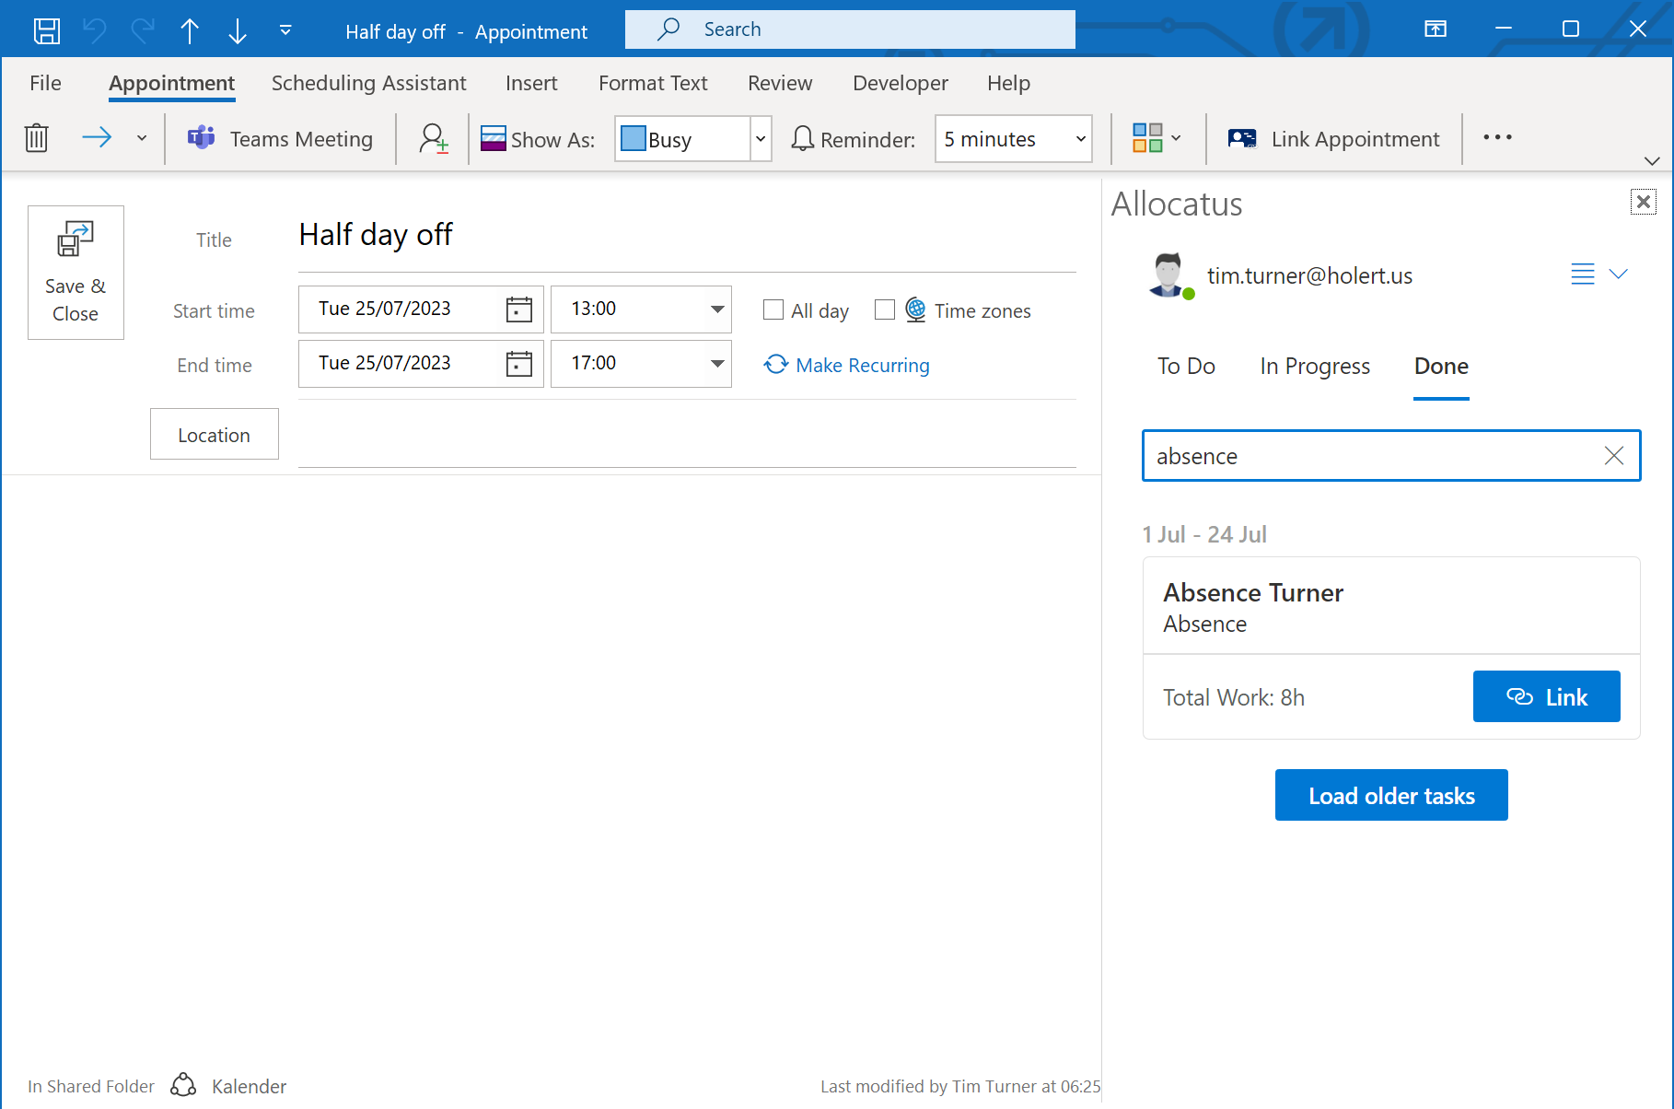Click the tim.turner@holert.us address
Image resolution: width=1674 pixels, height=1109 pixels.
pos(1309,275)
